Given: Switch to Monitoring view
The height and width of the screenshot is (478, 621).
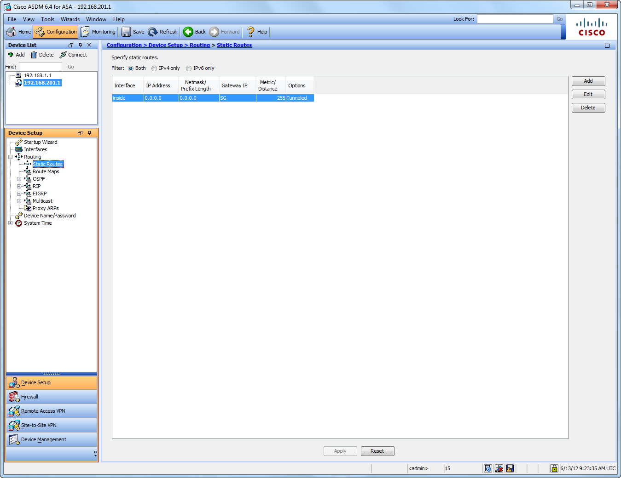Looking at the screenshot, I should [x=98, y=32].
